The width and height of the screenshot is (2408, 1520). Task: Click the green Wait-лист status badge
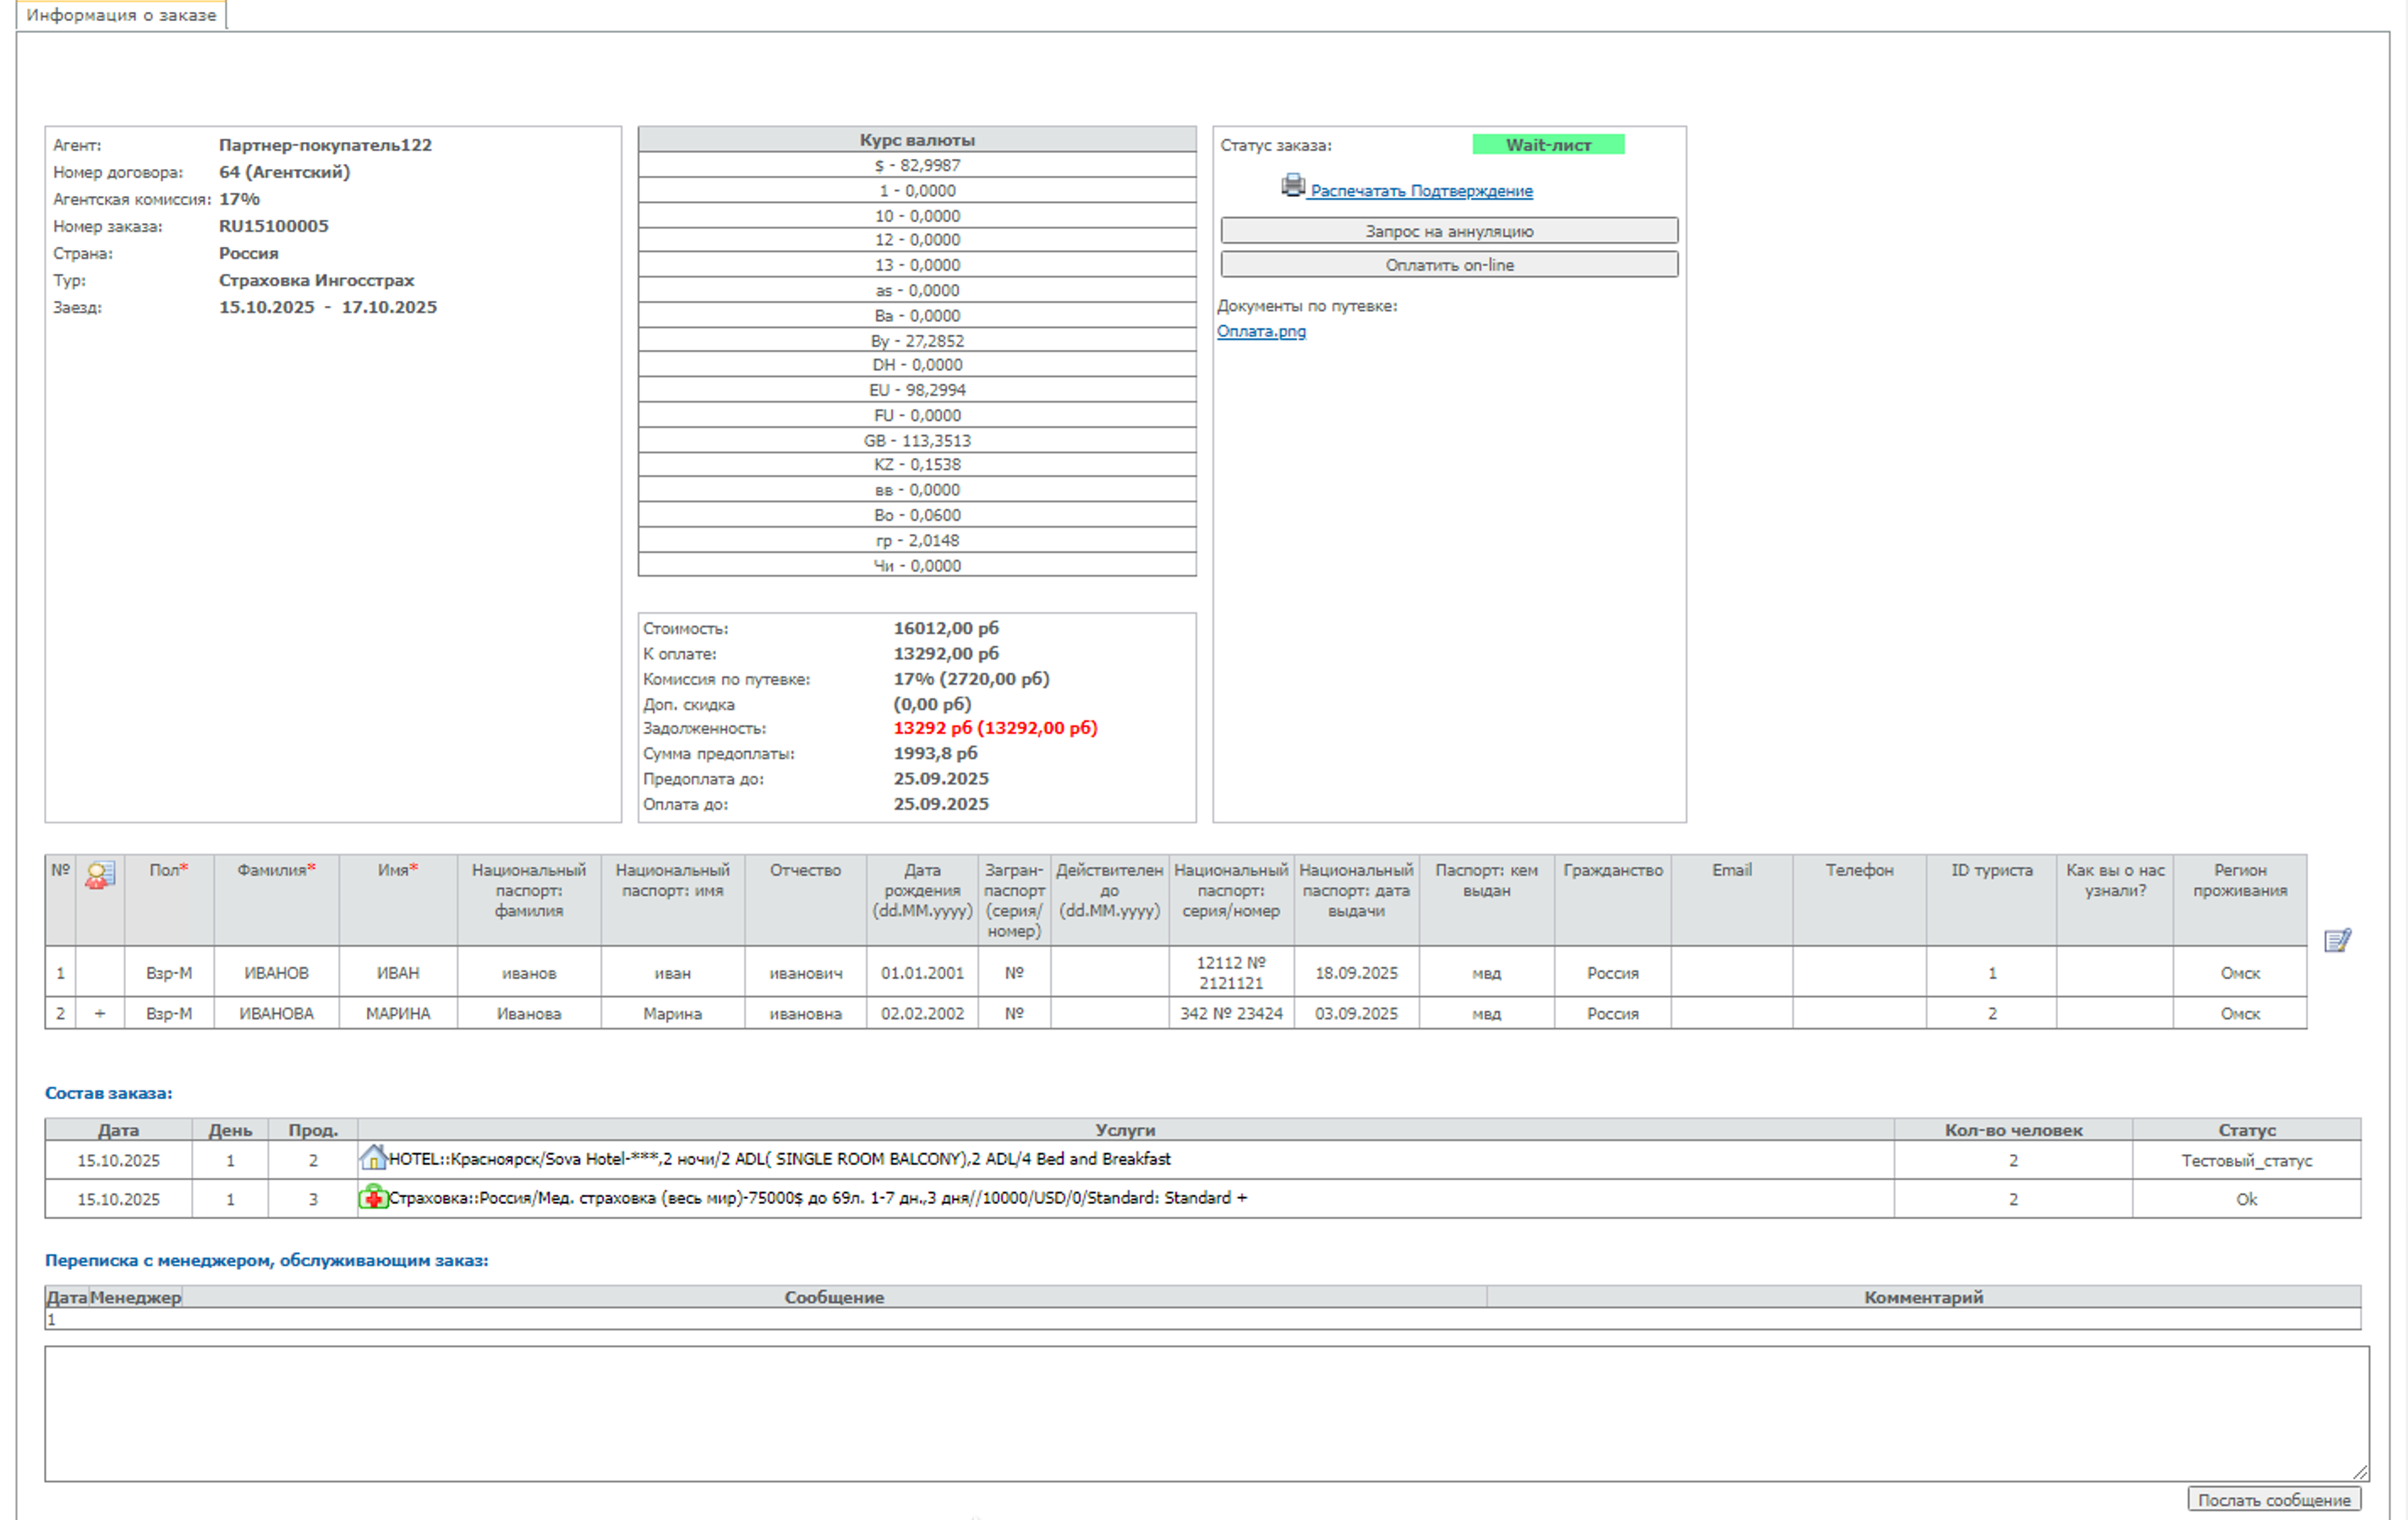[1547, 145]
